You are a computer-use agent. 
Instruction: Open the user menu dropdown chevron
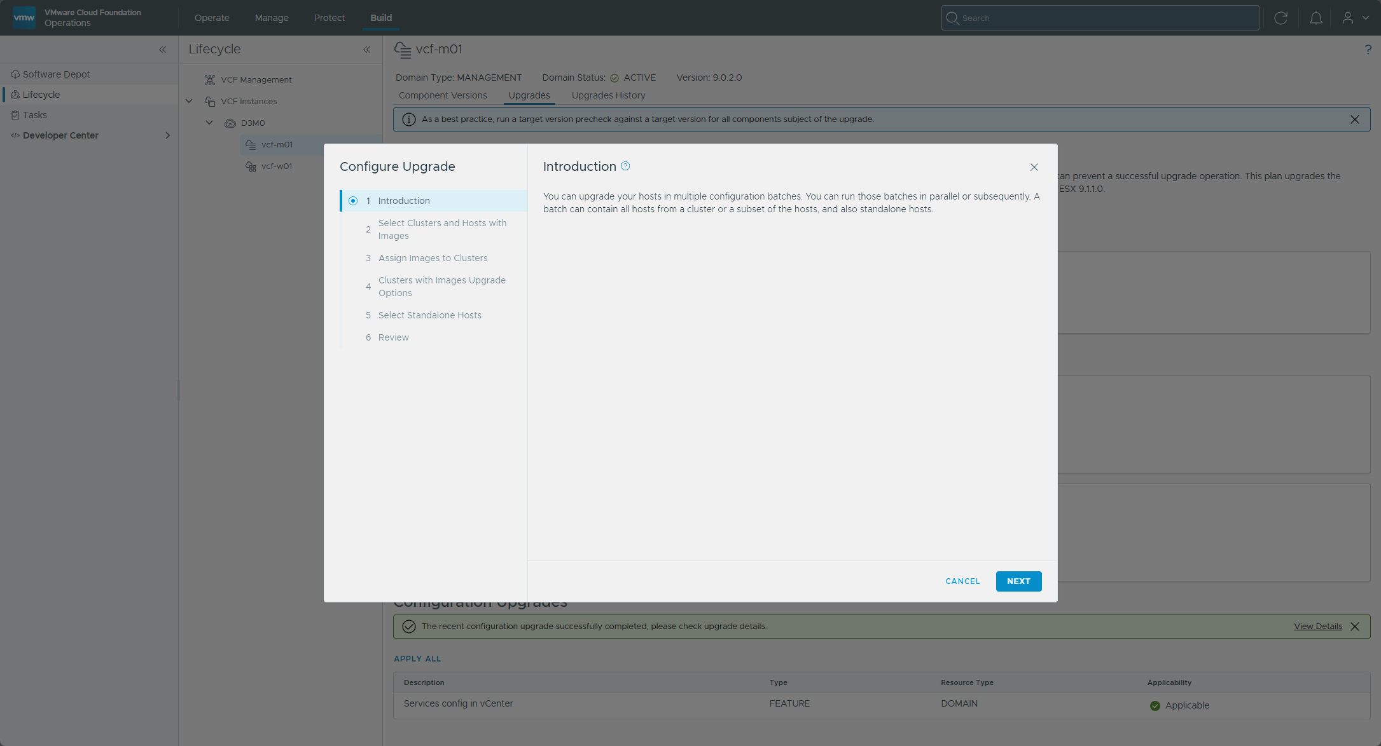[x=1365, y=18]
